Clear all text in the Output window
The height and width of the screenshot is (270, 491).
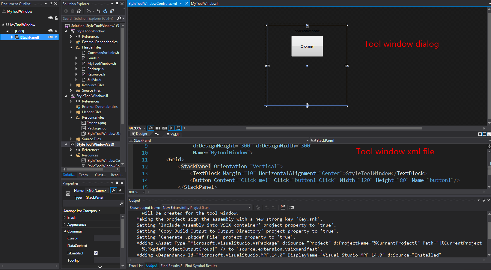click(x=283, y=207)
